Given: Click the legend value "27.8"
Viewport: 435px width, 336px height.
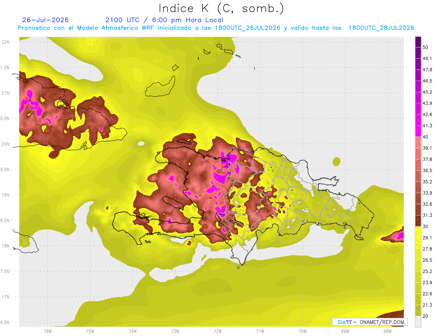Looking at the screenshot, I should pos(427,249).
